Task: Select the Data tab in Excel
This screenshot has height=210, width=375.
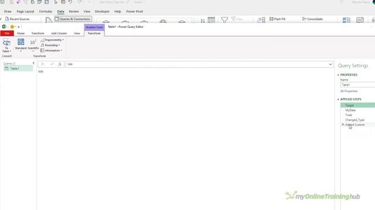Action: 60,12
